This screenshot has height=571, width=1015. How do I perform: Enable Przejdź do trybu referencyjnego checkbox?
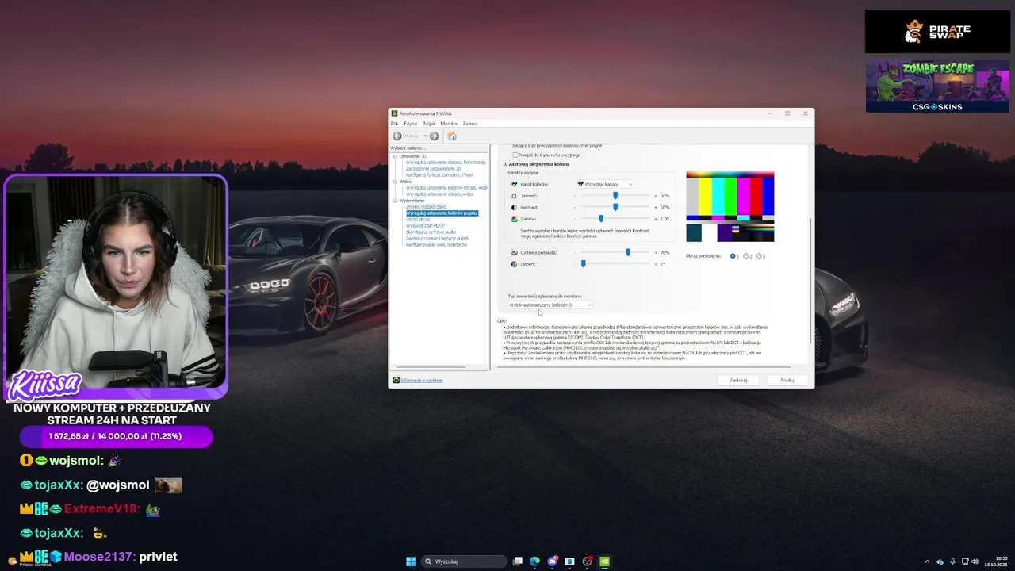(515, 155)
